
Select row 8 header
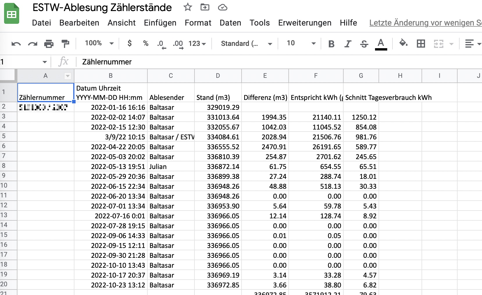[8, 166]
